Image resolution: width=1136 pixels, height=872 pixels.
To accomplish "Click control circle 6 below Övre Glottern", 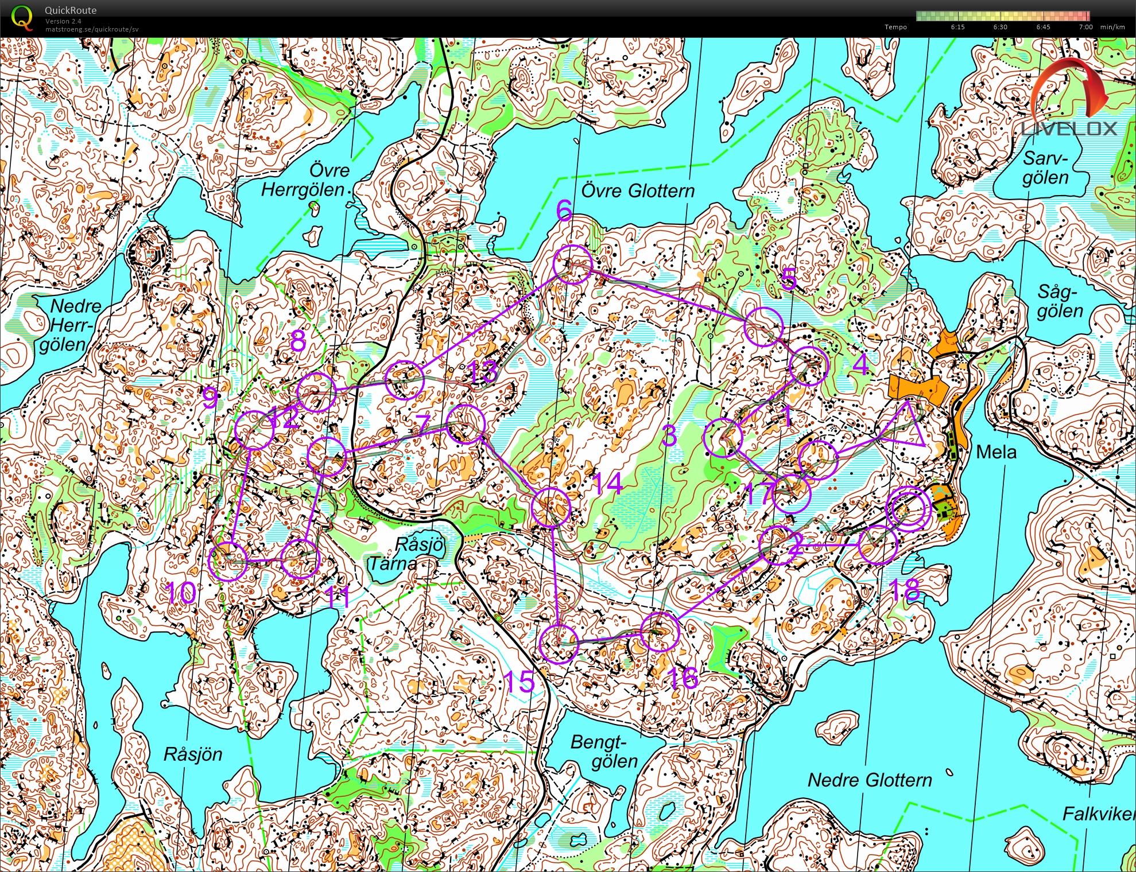I will 572,264.
